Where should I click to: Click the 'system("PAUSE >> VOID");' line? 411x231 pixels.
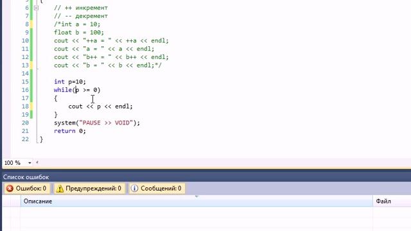[97, 123]
